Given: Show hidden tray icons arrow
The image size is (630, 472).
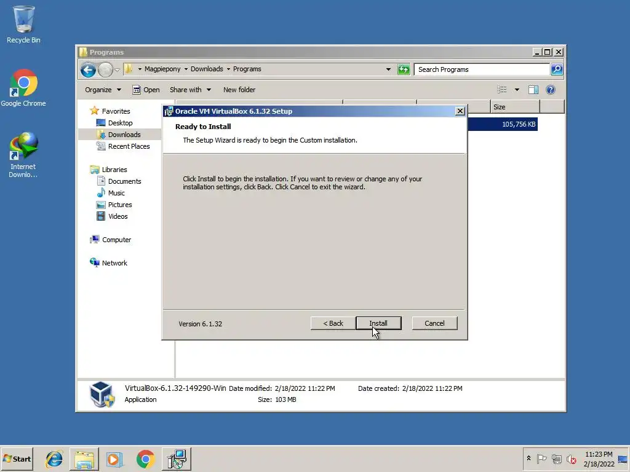Looking at the screenshot, I should click(528, 458).
